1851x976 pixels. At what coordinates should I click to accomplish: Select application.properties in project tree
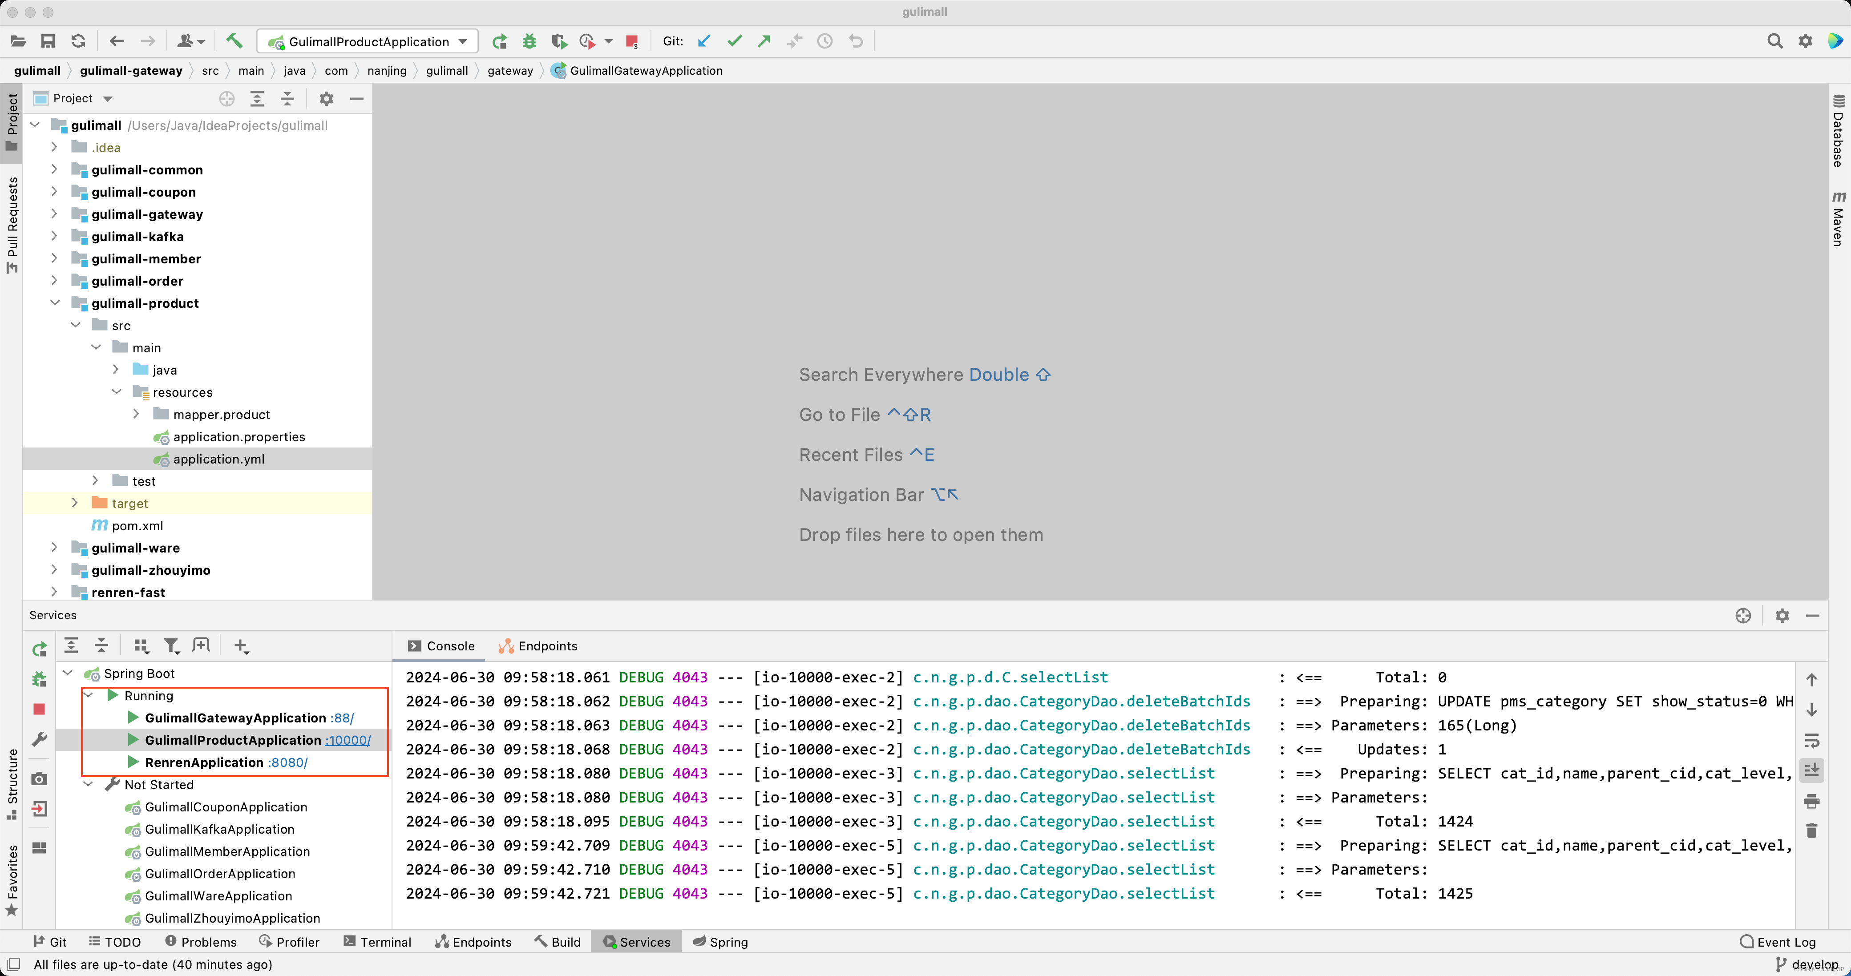[x=238, y=437]
